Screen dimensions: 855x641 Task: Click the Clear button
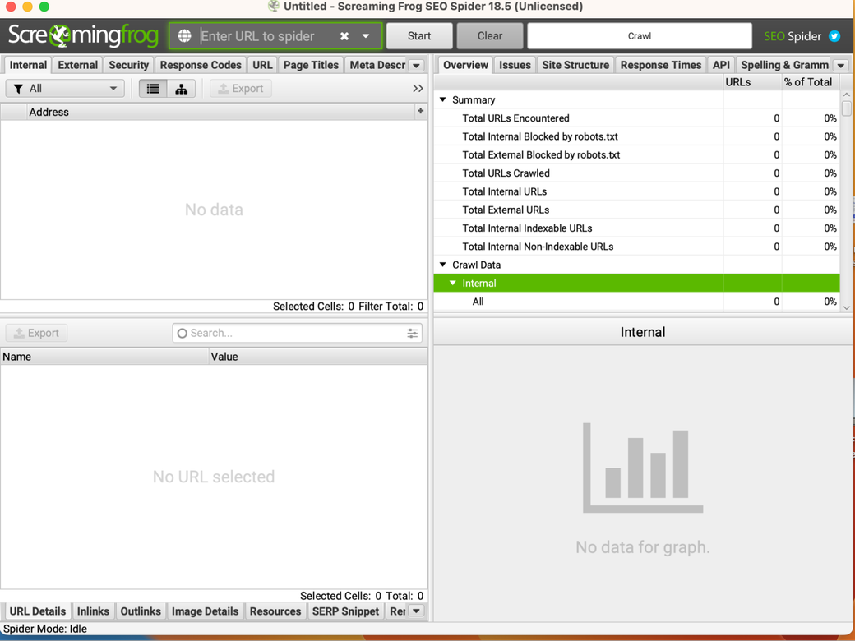[x=490, y=36]
